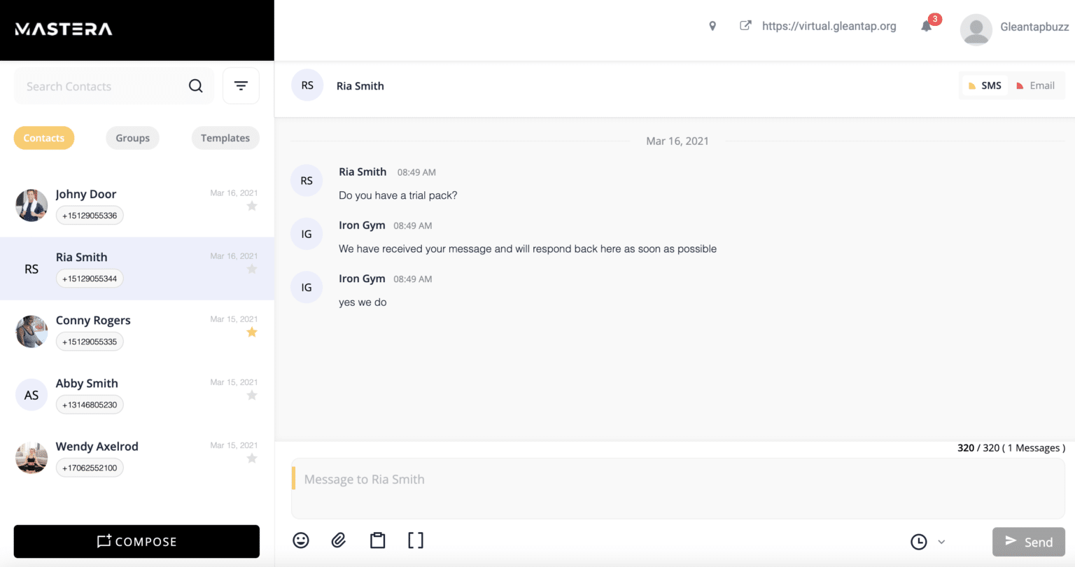The image size is (1075, 567).
Task: Open message scheduling via the clock icon
Action: coord(918,541)
